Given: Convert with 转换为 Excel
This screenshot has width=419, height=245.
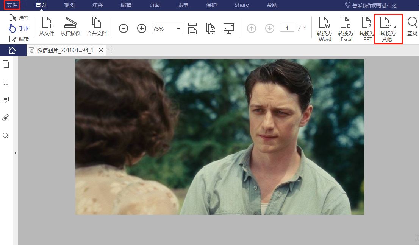Looking at the screenshot, I should coord(346,29).
